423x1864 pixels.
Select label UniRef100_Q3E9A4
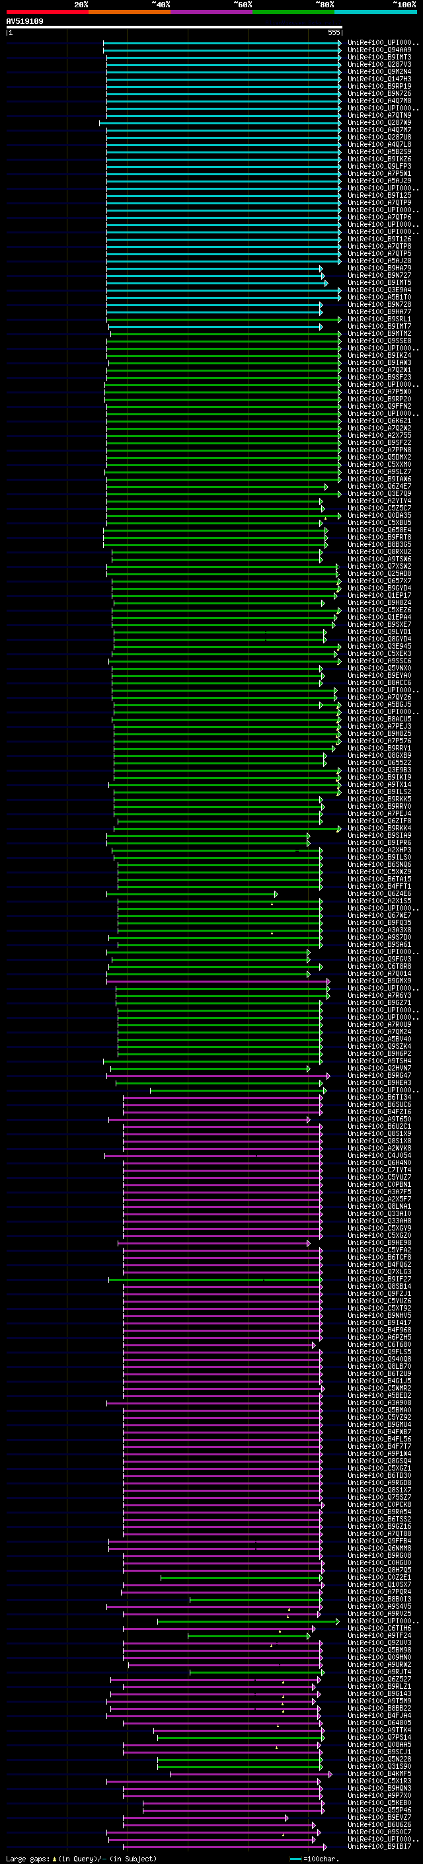[x=379, y=290]
